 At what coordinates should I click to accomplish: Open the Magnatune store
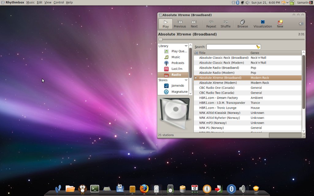point(173,92)
